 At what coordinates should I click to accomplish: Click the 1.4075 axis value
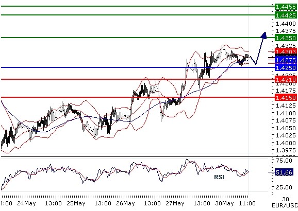tap(286, 120)
